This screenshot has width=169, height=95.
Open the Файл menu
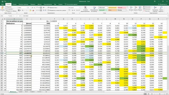click(3, 4)
